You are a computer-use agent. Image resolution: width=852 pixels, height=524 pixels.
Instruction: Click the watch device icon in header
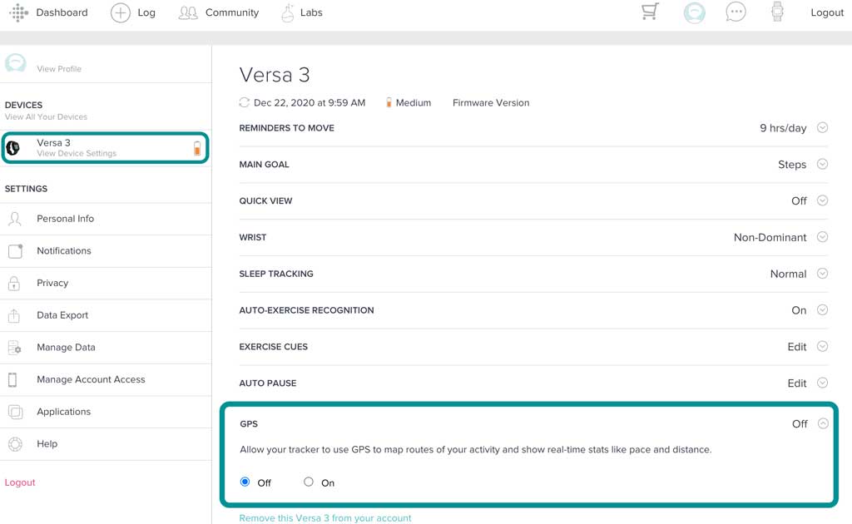(x=777, y=12)
